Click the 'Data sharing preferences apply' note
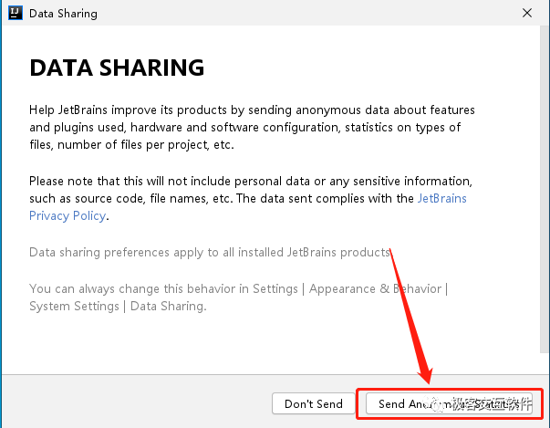Viewport: 550px width, 428px height. [x=210, y=252]
